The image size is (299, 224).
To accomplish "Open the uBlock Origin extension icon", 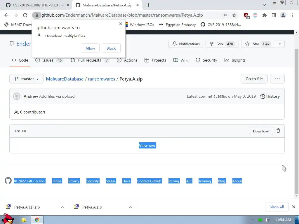I will pyautogui.click(x=246, y=16).
